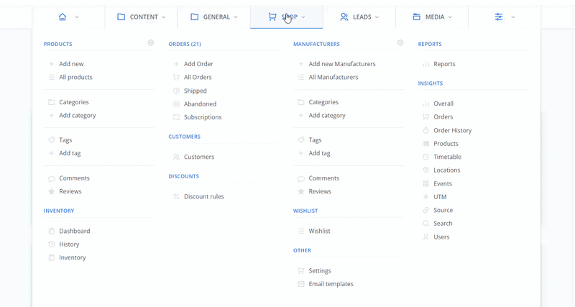
Task: Click the ORDERS (21) heading
Action: tap(185, 44)
